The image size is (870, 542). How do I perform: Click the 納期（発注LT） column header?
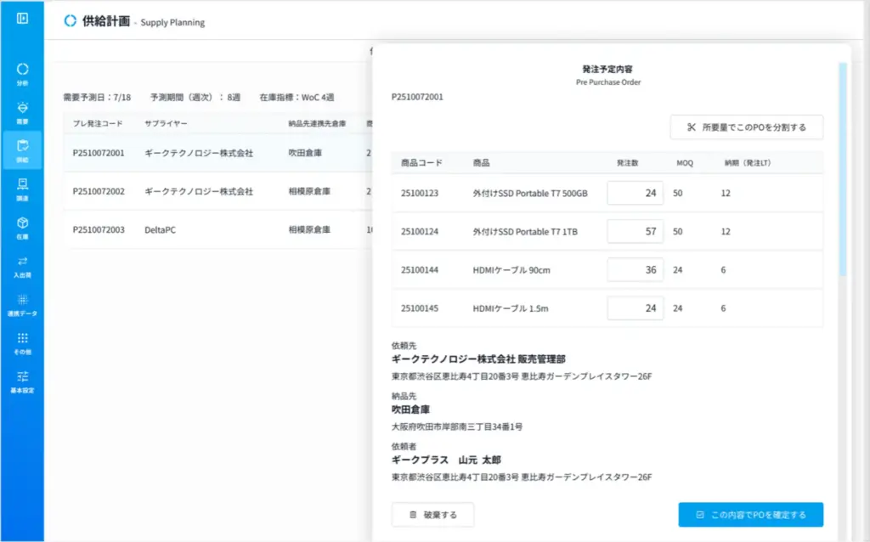(748, 162)
